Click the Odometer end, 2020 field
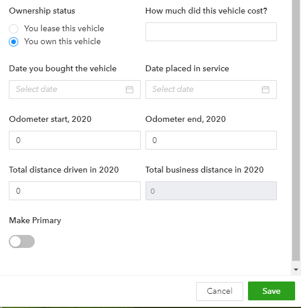The width and height of the screenshot is (301, 308). click(x=211, y=140)
